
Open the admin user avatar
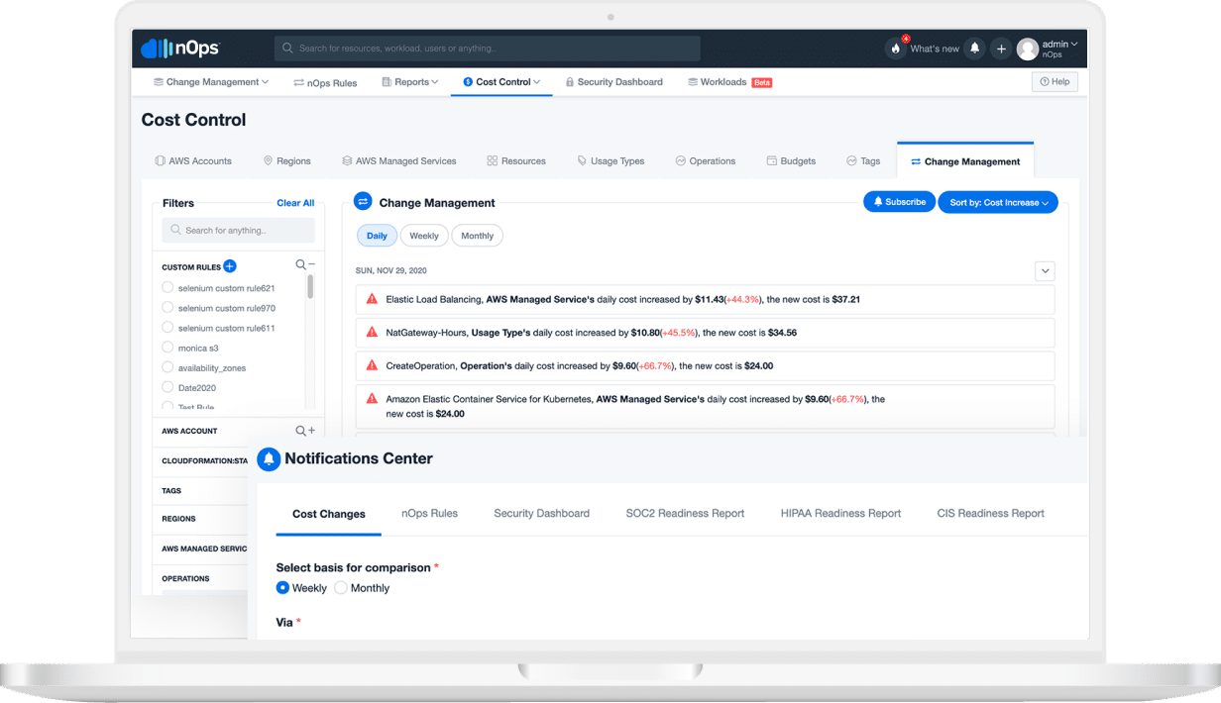pos(1028,49)
